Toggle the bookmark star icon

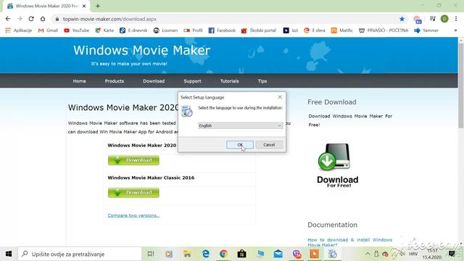coord(402,19)
